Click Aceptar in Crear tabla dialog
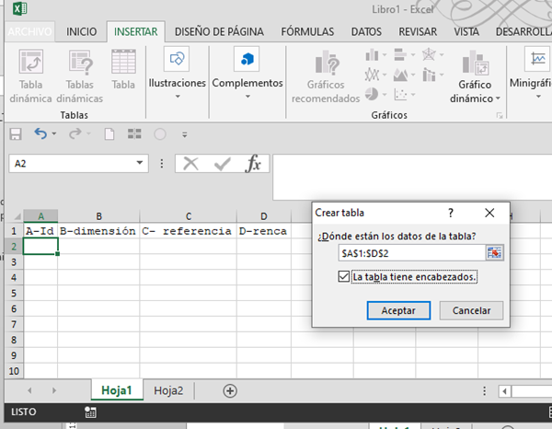Image resolution: width=552 pixels, height=429 pixels. coord(398,310)
